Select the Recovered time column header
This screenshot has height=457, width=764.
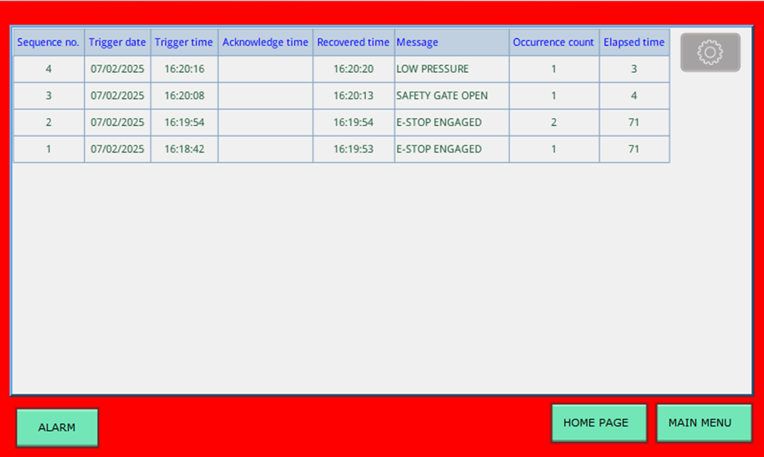point(353,42)
